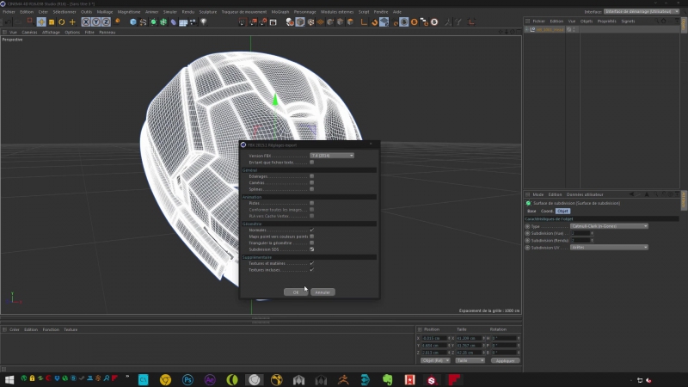Uncheck the Normales checkbox
This screenshot has height=387, width=688.
tap(312, 230)
